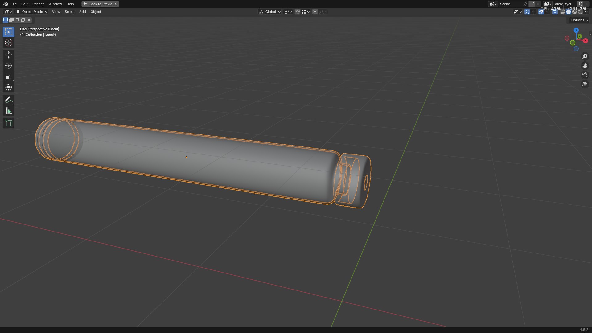Viewport: 592px width, 333px height.
Task: Open the viewport Add menu
Action: click(82, 12)
